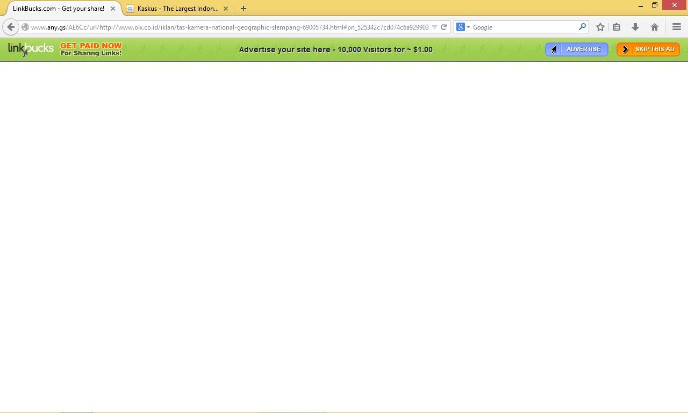Bookmark this page with the star
The image size is (688, 413).
point(600,27)
